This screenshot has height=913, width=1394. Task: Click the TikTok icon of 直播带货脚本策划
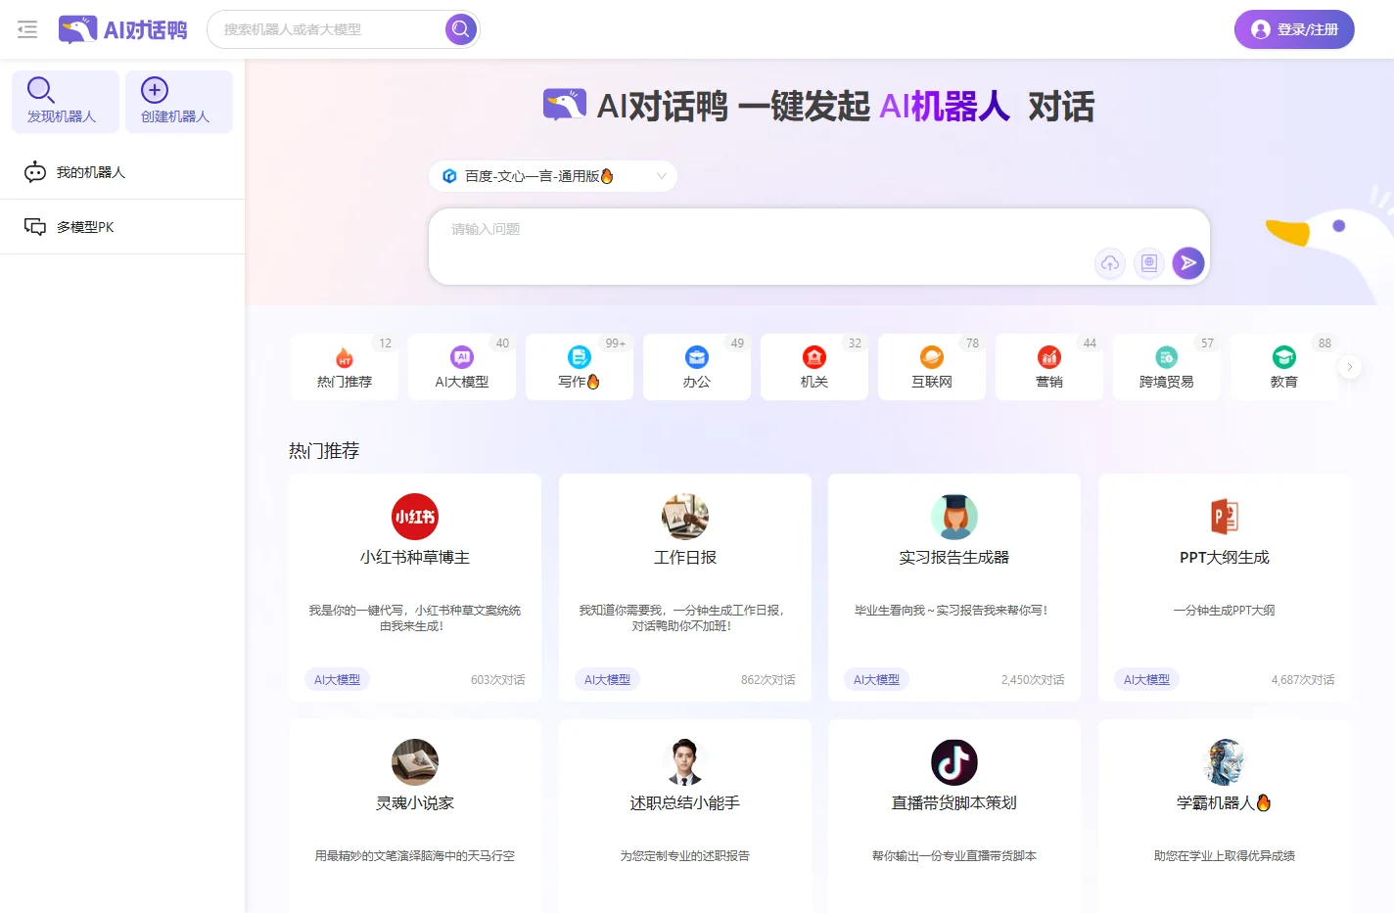click(x=954, y=762)
